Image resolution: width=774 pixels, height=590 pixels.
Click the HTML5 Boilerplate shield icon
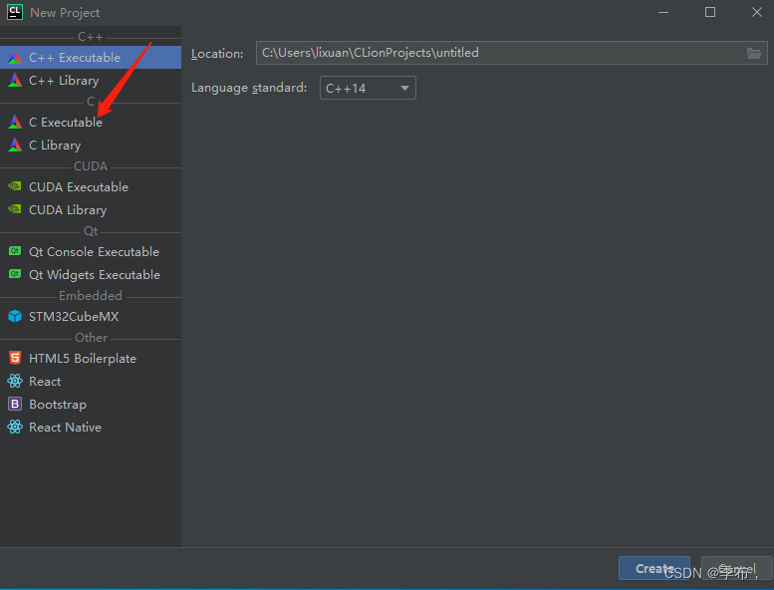pyautogui.click(x=15, y=358)
